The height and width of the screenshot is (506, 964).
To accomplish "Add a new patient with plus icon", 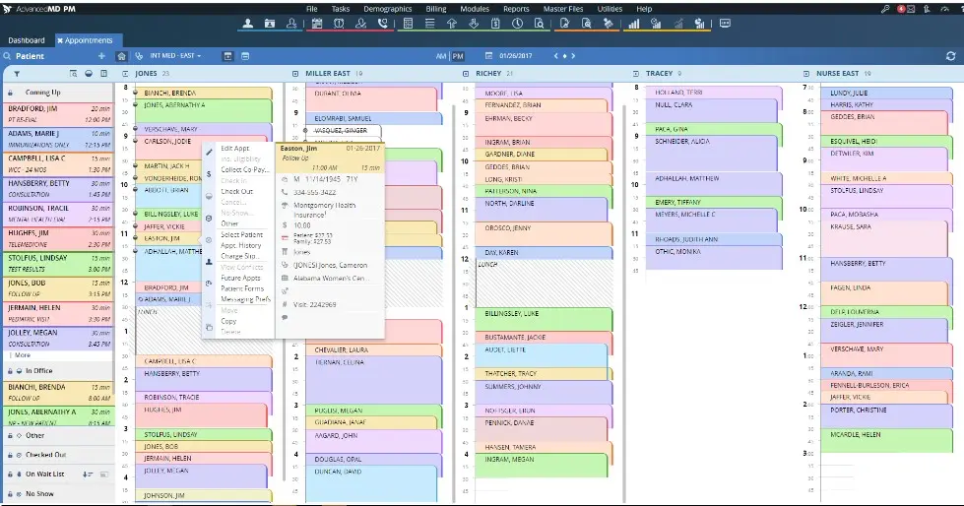I will (x=101, y=56).
